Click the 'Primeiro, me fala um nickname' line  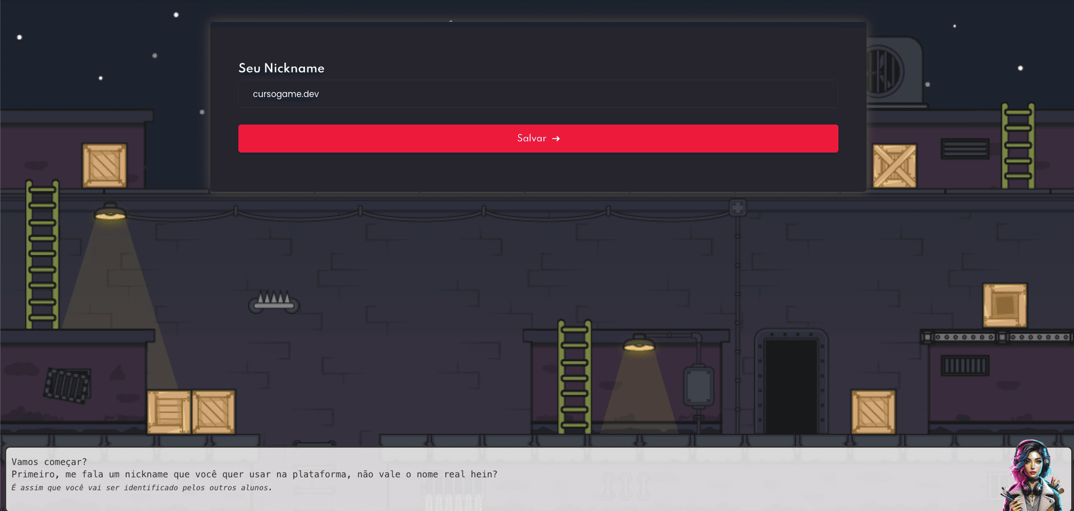255,474
